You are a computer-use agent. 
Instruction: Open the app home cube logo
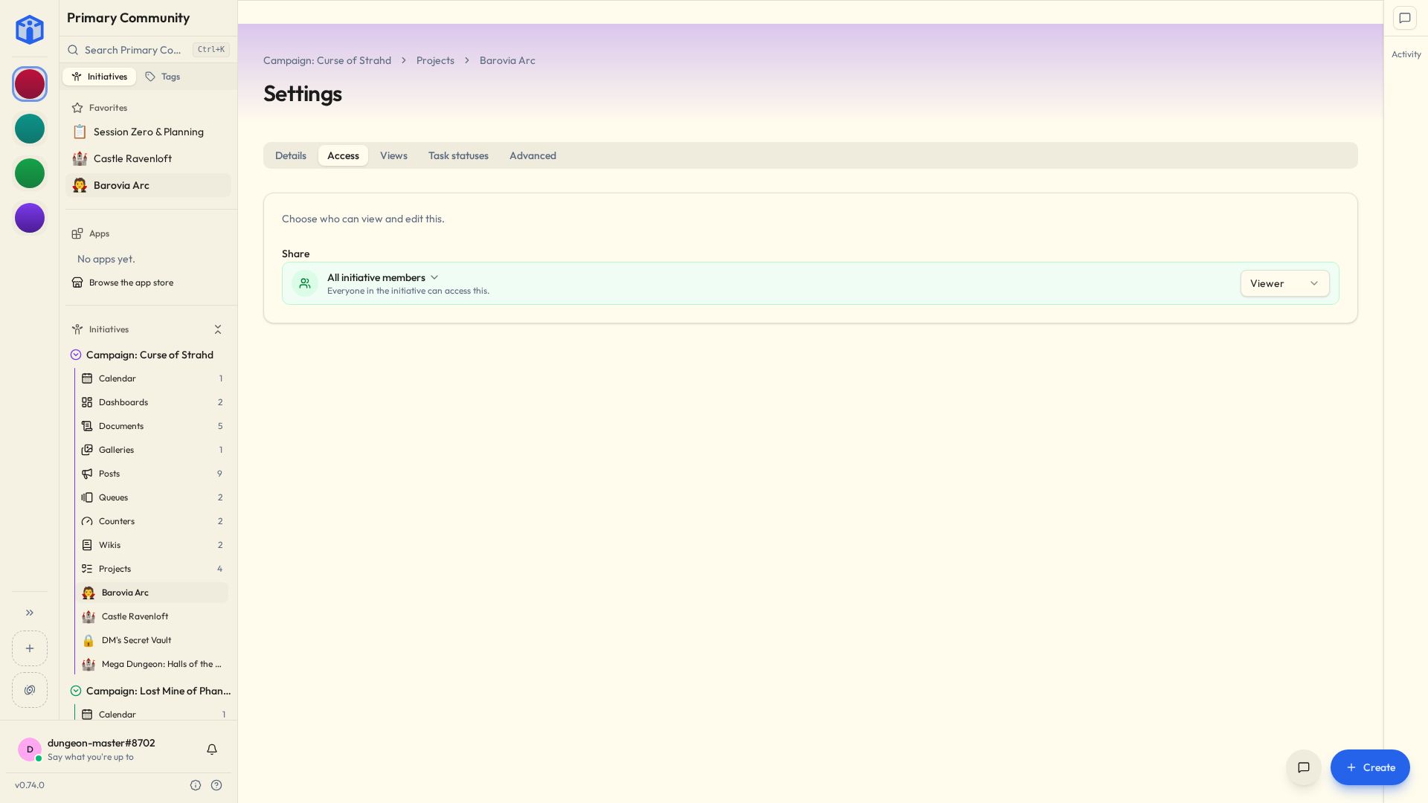[x=30, y=30]
